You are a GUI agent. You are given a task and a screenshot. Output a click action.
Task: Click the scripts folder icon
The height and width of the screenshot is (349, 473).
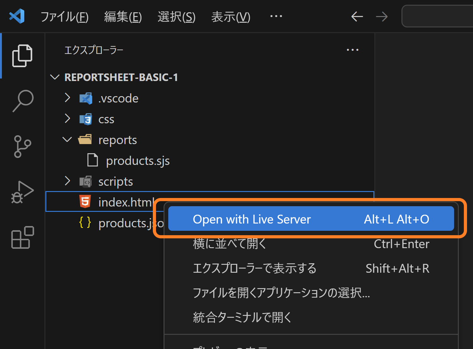point(86,182)
